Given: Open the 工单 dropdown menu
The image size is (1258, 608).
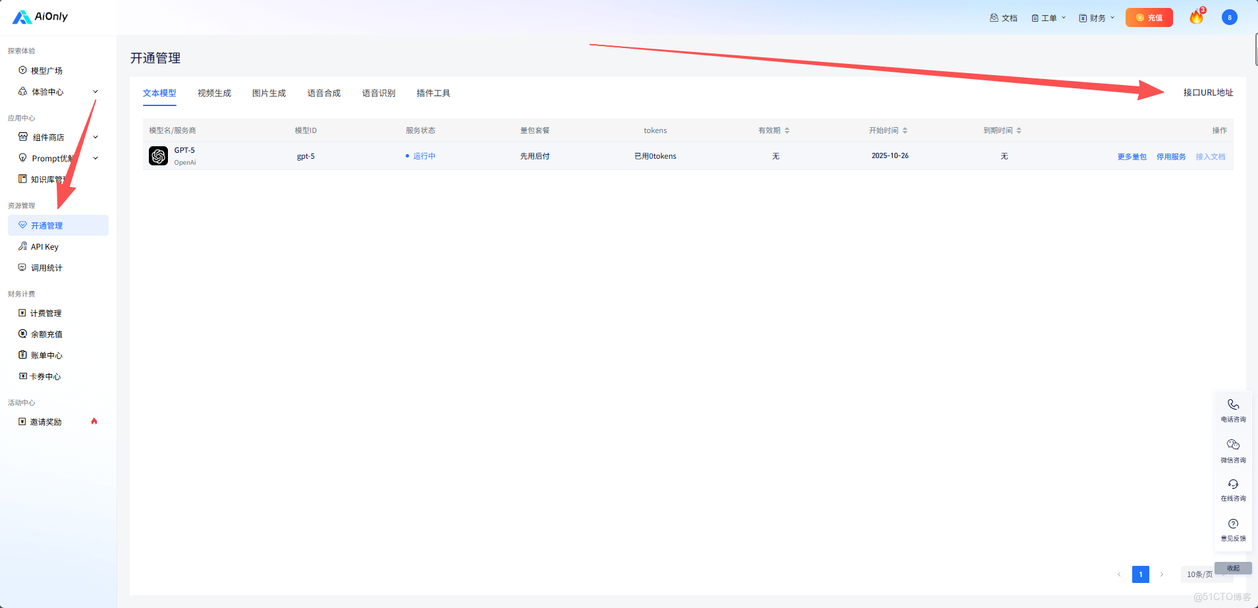Looking at the screenshot, I should [x=1049, y=18].
